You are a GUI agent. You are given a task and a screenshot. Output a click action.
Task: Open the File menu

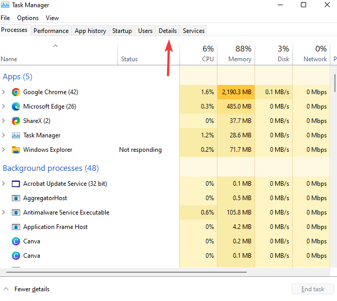[x=5, y=18]
